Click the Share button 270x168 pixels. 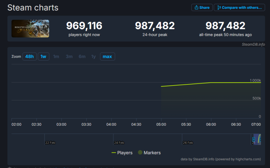[x=202, y=7]
